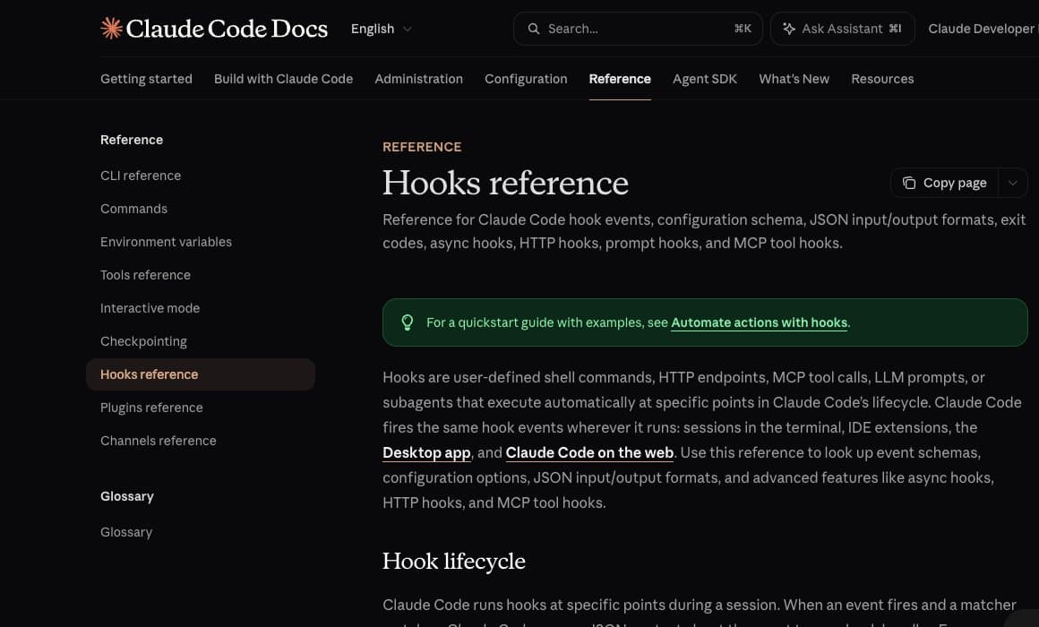This screenshot has height=627, width=1039.
Task: Open Channels reference sidebar page
Action: [x=159, y=441]
